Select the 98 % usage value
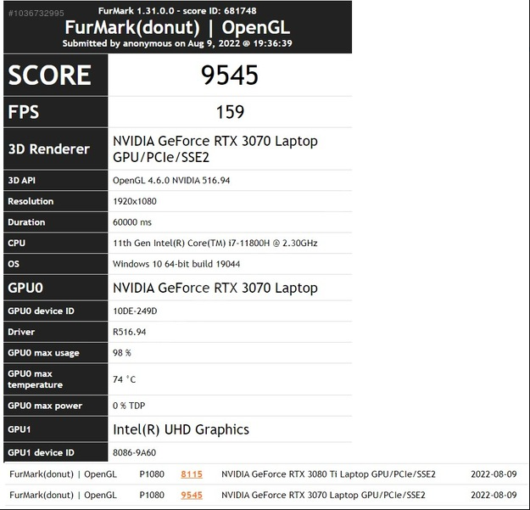 tap(121, 353)
